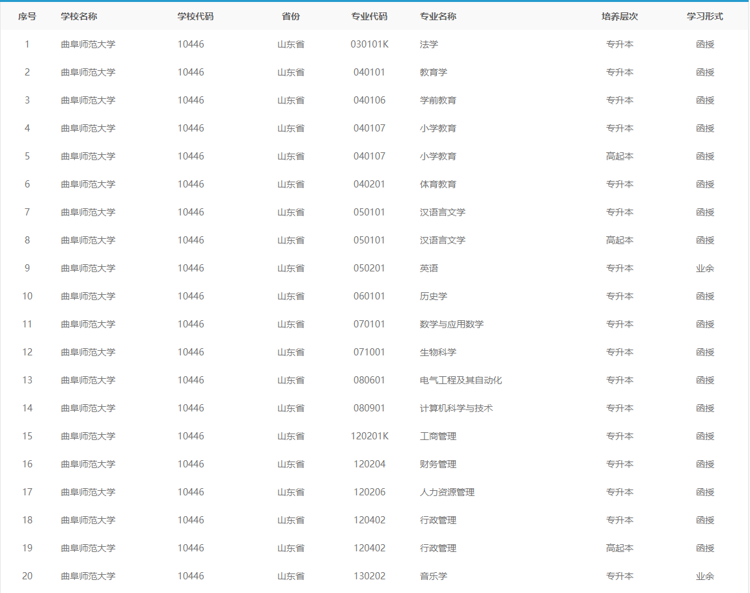Select major code 060101
The height and width of the screenshot is (593, 750).
click(x=369, y=296)
